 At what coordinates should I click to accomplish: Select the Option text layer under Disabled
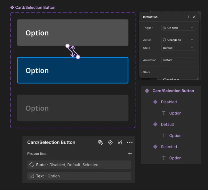click(175, 113)
